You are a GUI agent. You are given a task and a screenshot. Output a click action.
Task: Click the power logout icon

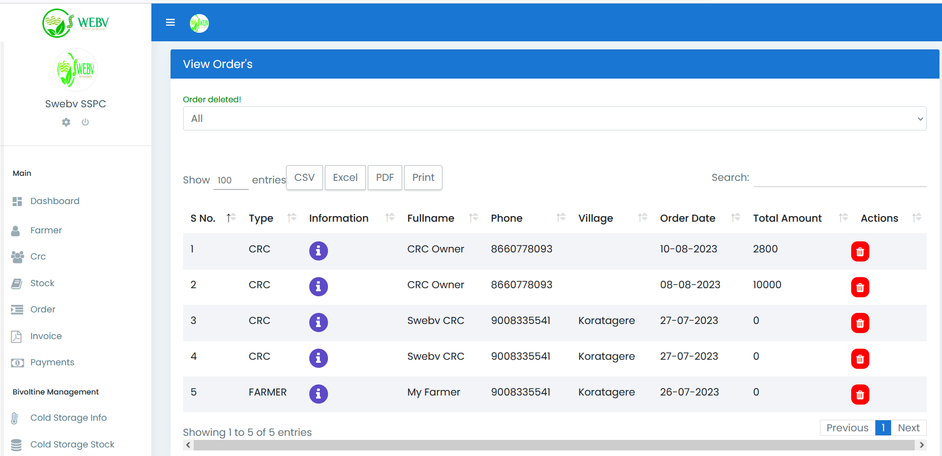click(85, 122)
